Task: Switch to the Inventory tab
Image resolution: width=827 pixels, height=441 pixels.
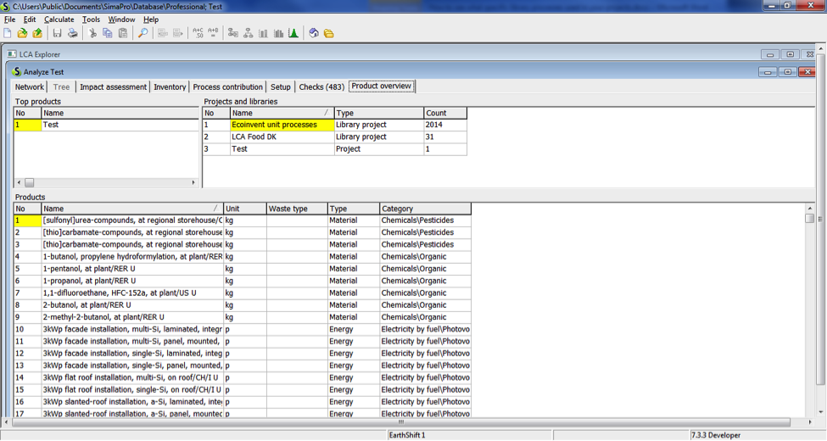Action: coord(170,87)
